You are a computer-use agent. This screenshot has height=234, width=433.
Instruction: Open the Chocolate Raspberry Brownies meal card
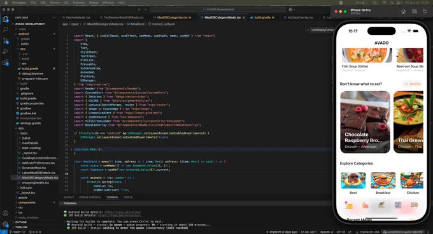tap(365, 122)
